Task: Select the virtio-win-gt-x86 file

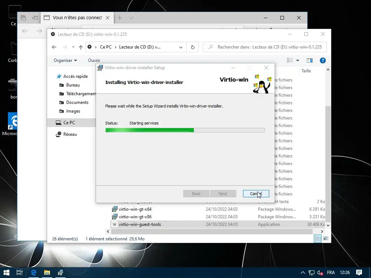Action: pos(135,217)
